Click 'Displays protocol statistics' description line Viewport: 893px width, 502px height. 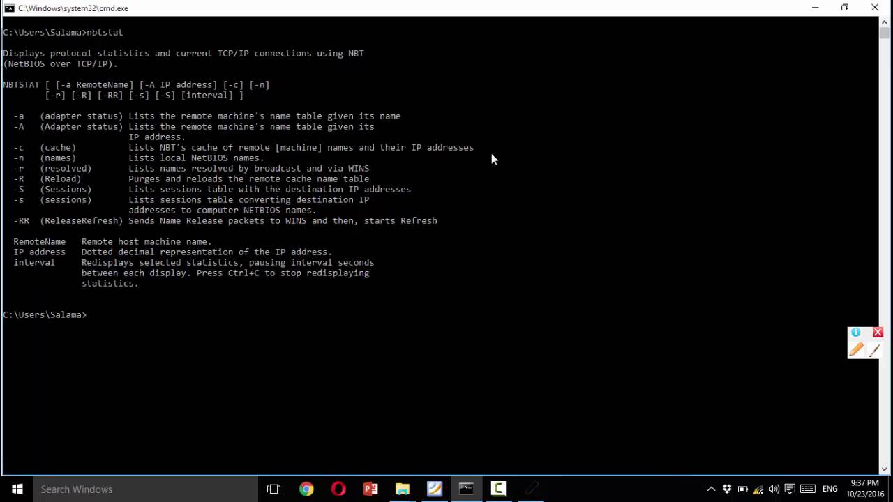pos(183,53)
